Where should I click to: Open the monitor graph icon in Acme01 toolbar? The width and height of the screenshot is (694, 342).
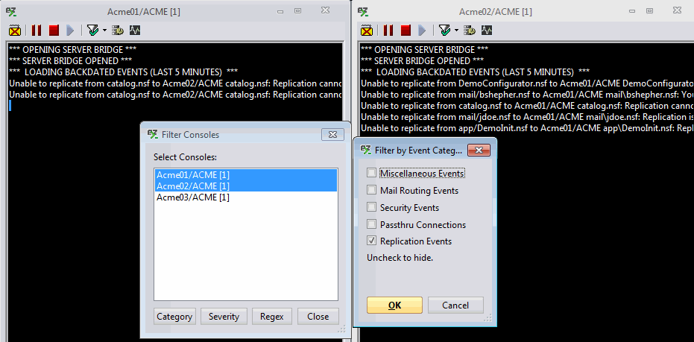(135, 31)
